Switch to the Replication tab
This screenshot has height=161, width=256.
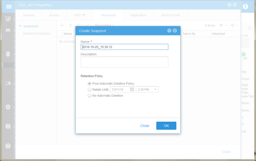[x=138, y=15]
